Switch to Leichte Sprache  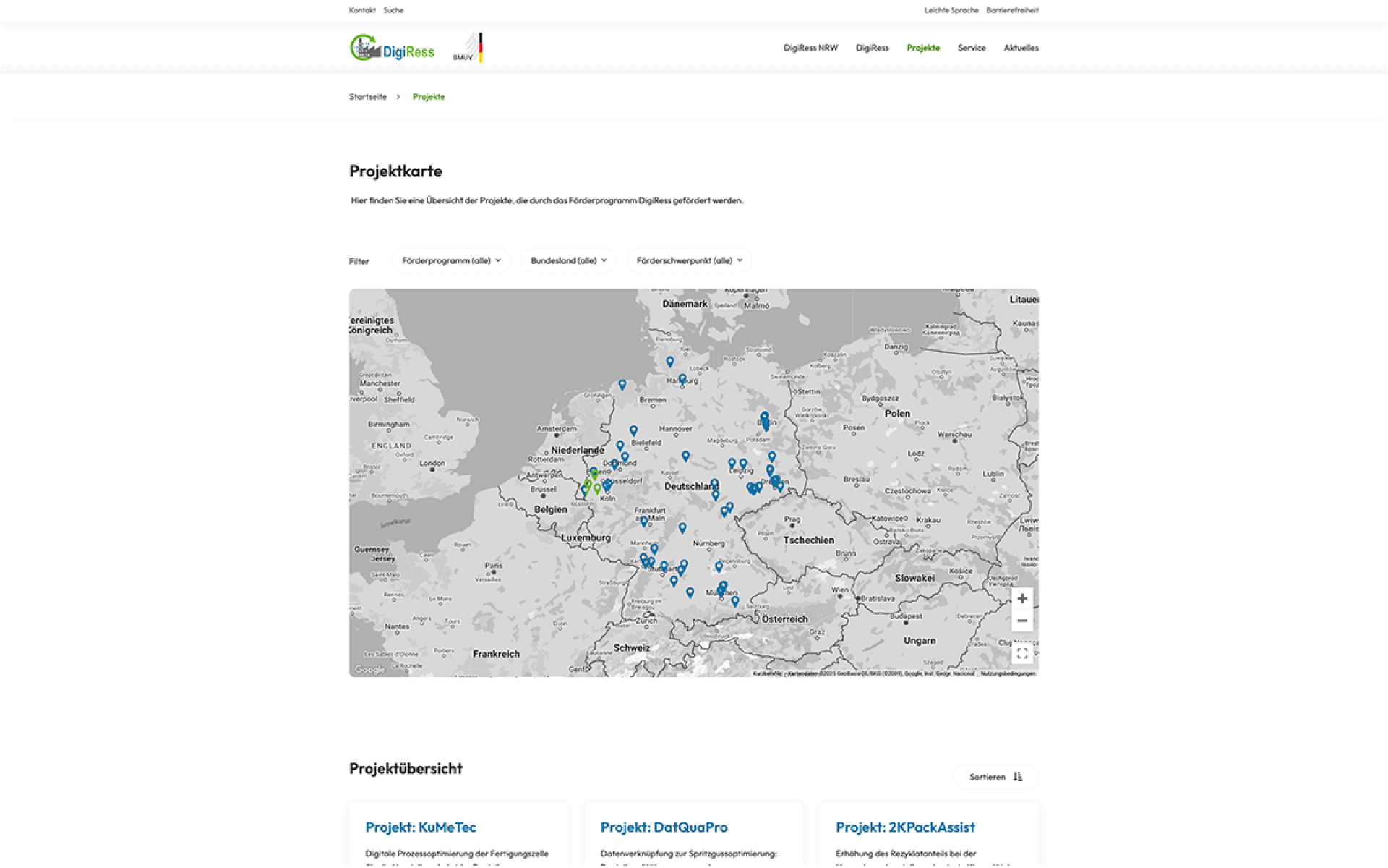click(x=951, y=10)
